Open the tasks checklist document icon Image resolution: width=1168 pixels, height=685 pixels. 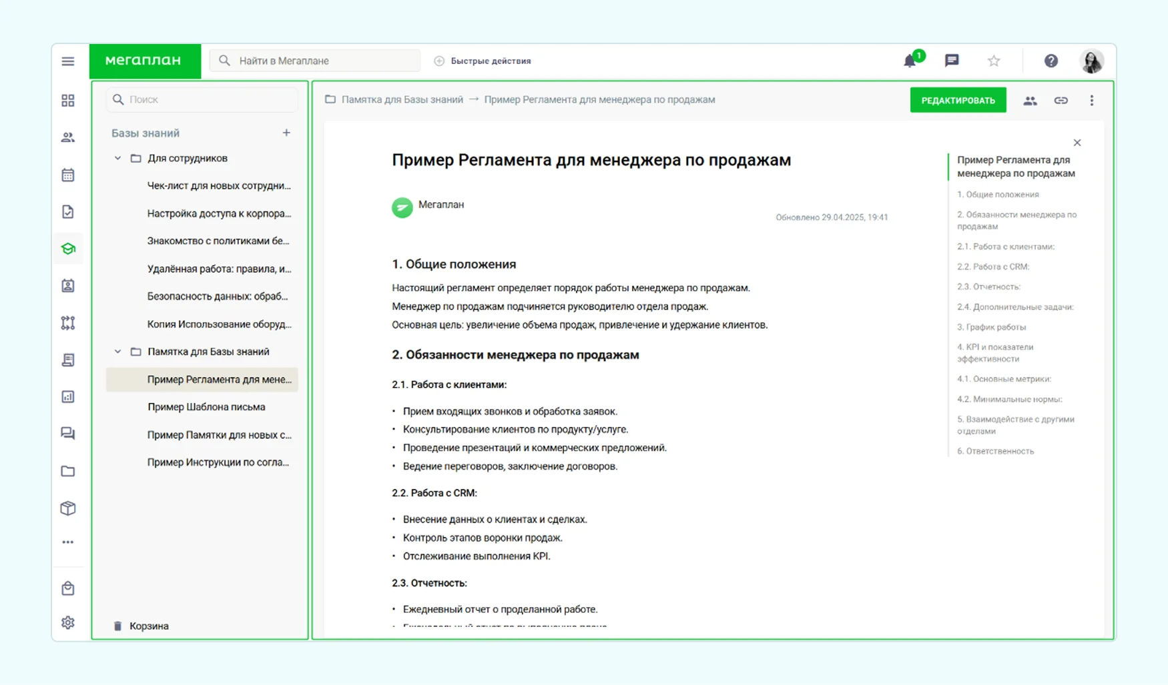[x=68, y=212]
